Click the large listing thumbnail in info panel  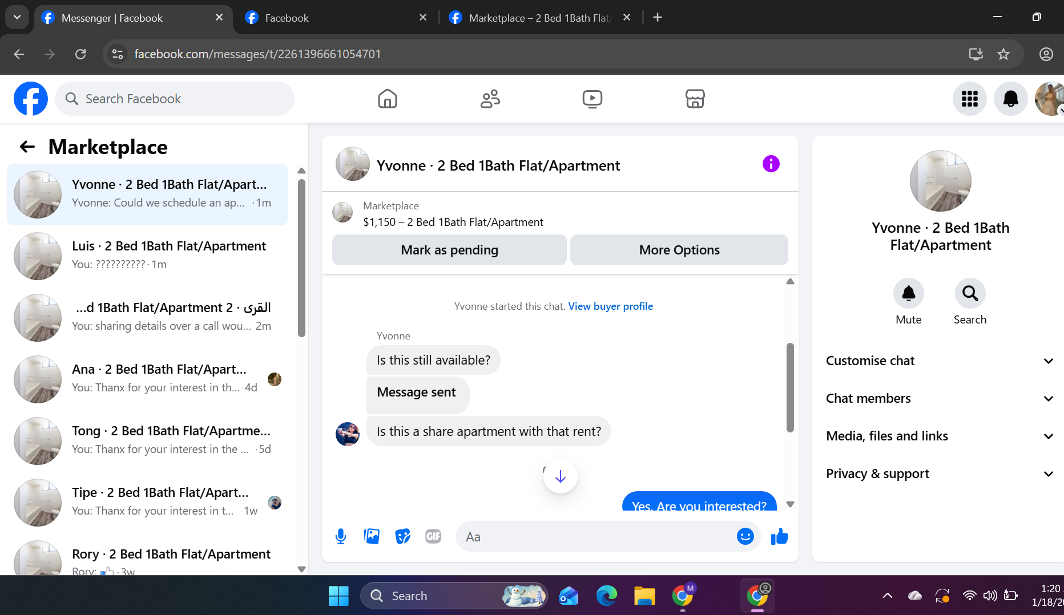point(940,181)
